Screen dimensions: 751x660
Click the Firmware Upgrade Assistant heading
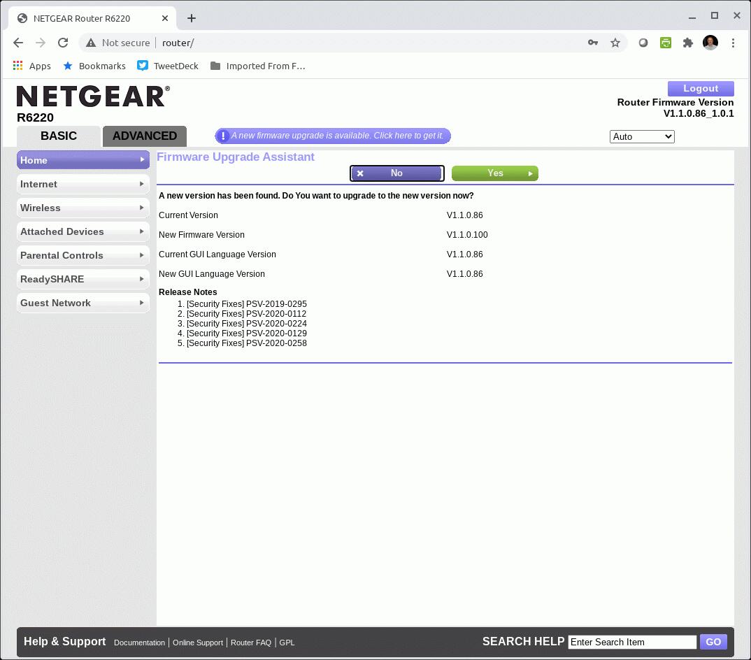click(x=236, y=157)
